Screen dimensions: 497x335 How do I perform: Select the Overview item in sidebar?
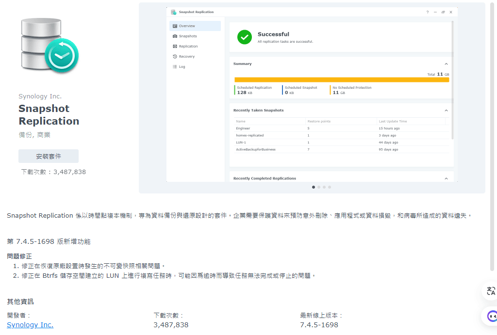(195, 26)
